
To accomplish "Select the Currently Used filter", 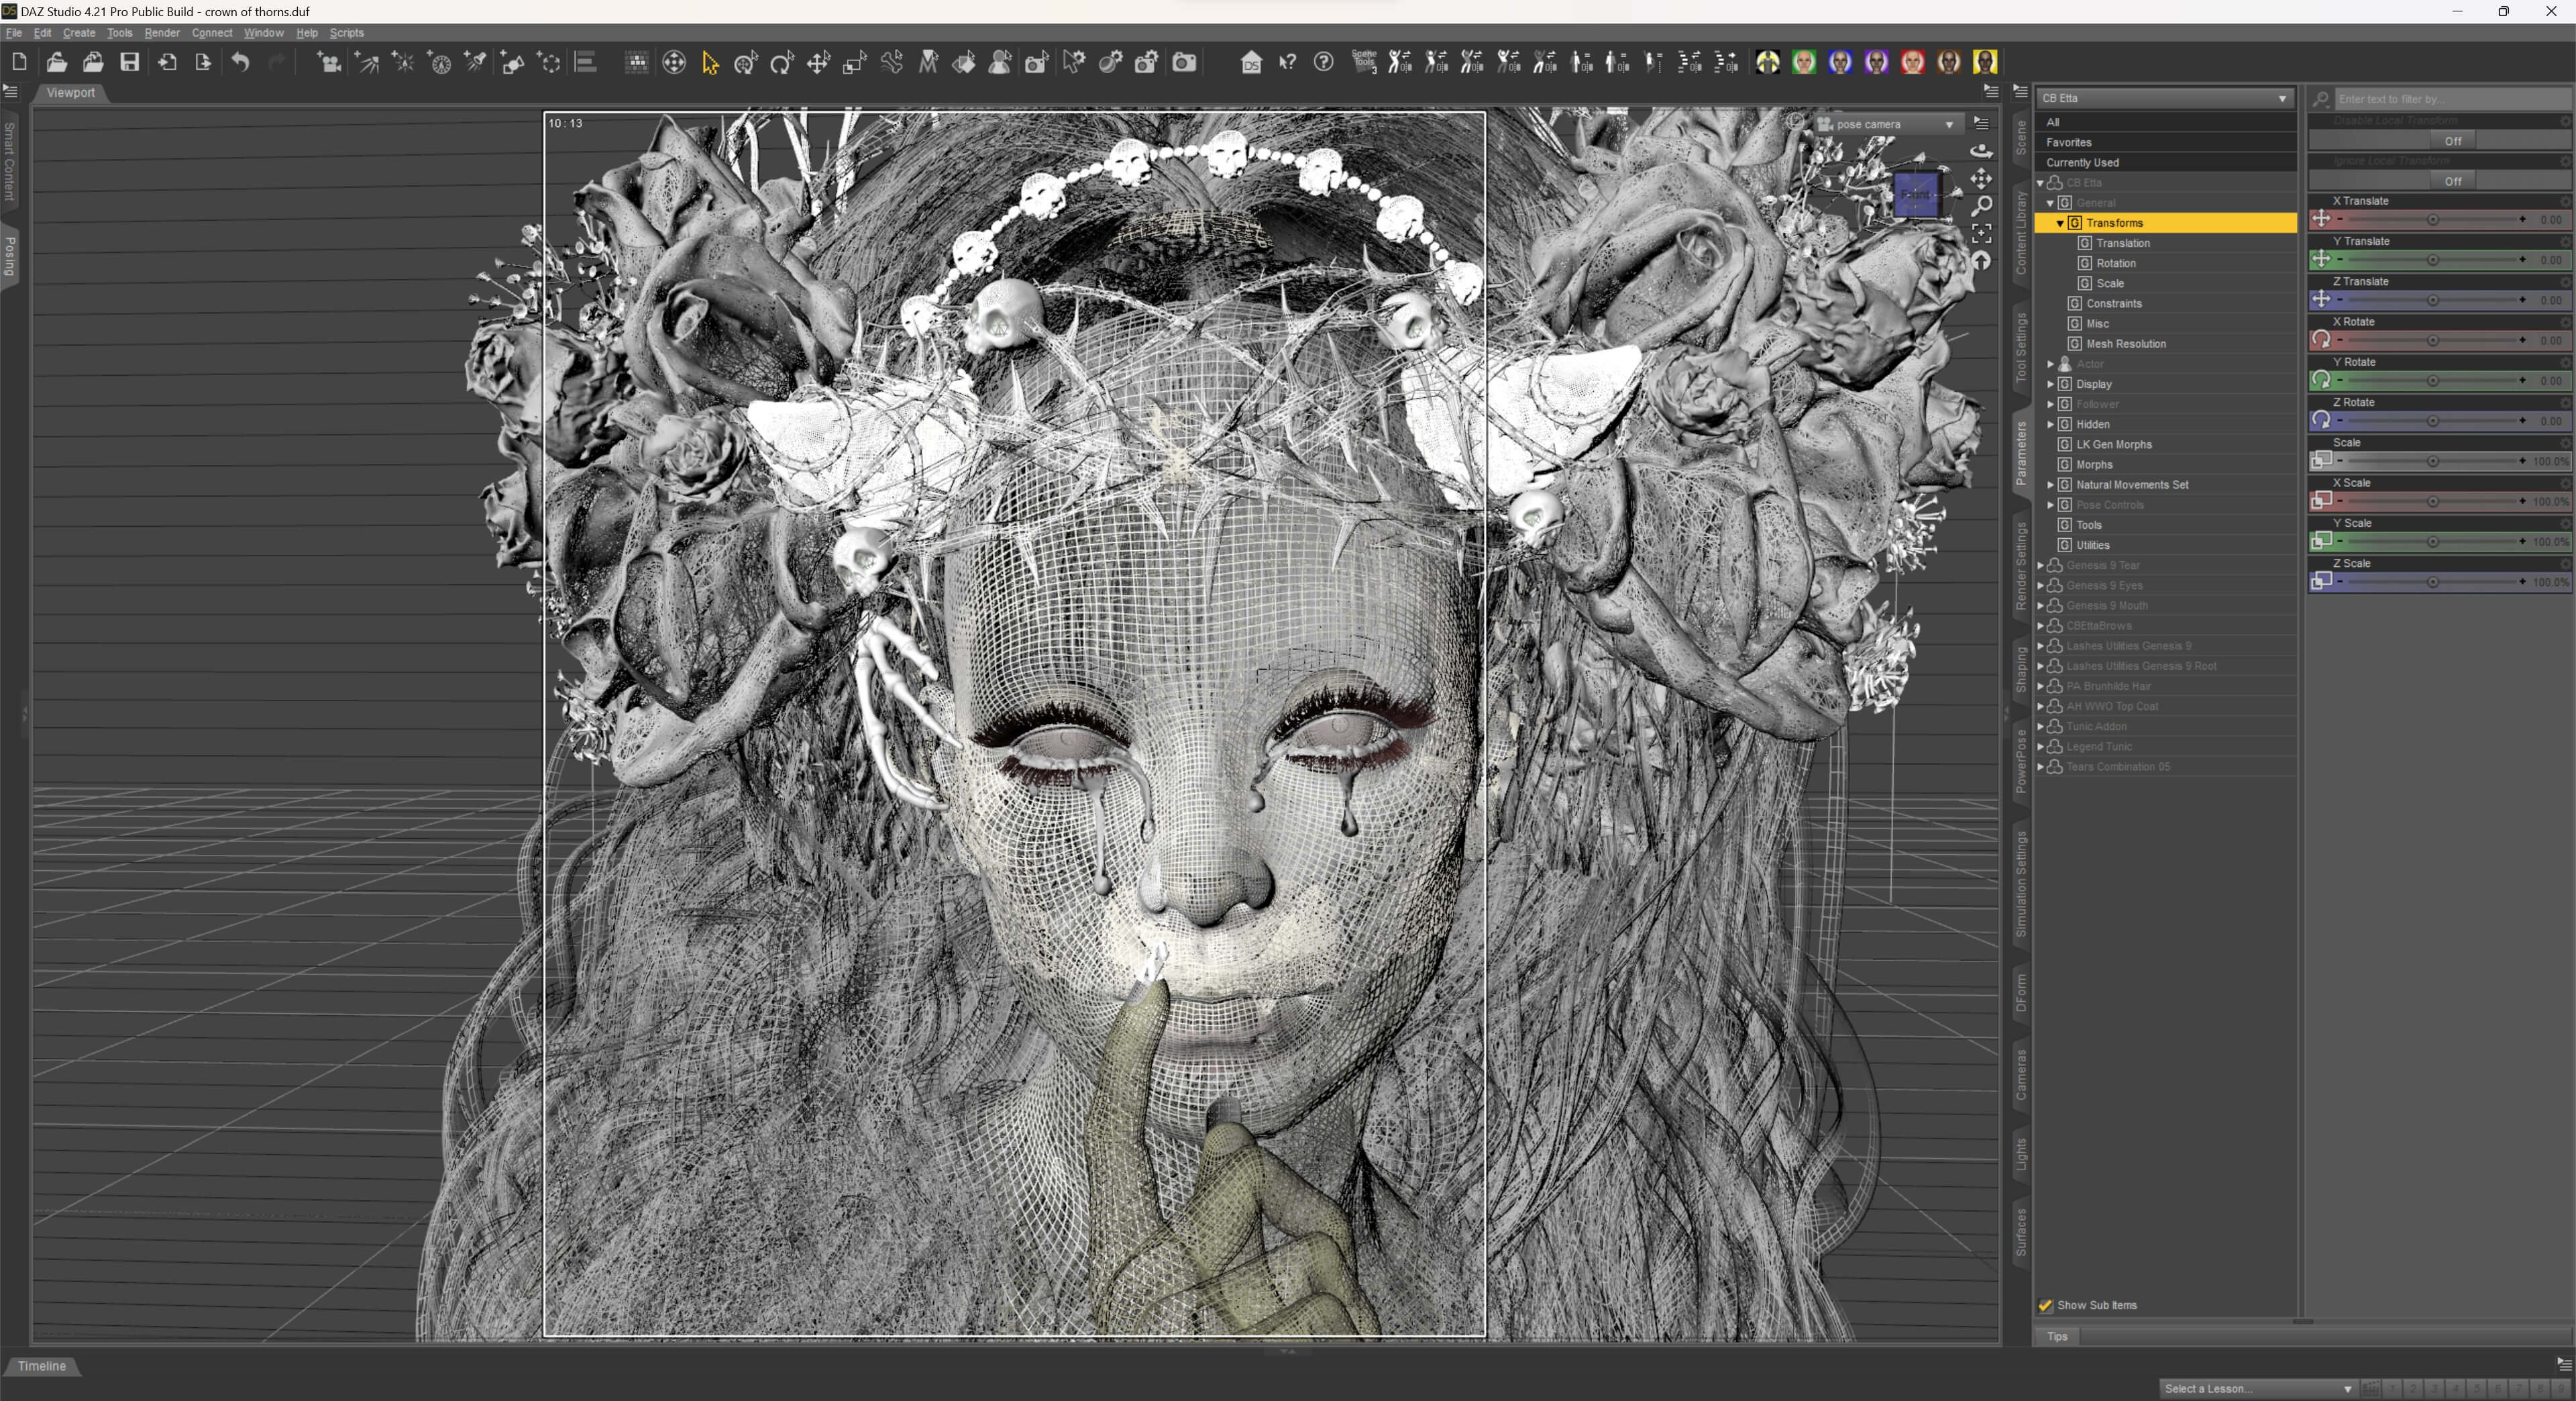I will pyautogui.click(x=2165, y=162).
